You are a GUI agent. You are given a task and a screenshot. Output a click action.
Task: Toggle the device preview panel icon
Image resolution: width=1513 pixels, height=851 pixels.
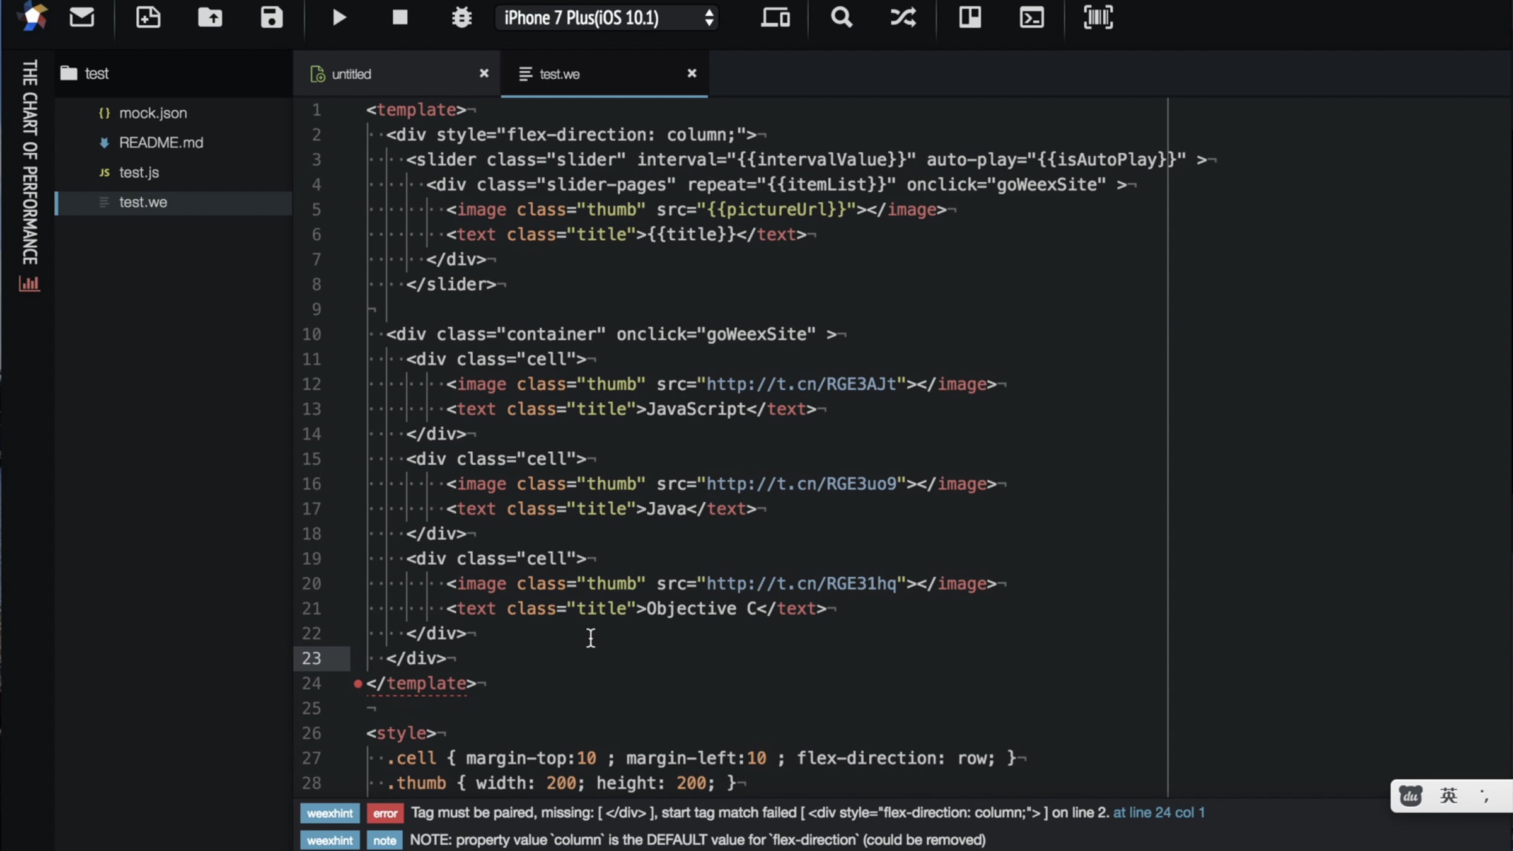click(775, 17)
